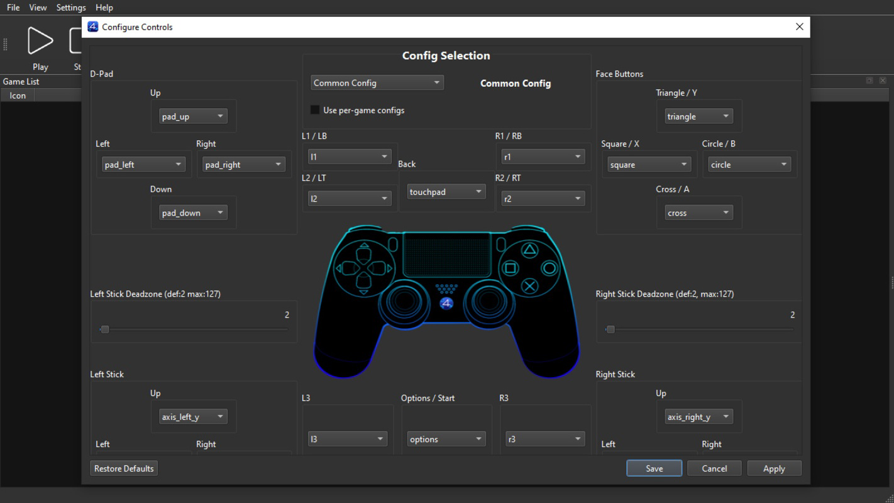894x503 pixels.
Task: Open the Triangle / Y mapping dropdown
Action: click(698, 116)
